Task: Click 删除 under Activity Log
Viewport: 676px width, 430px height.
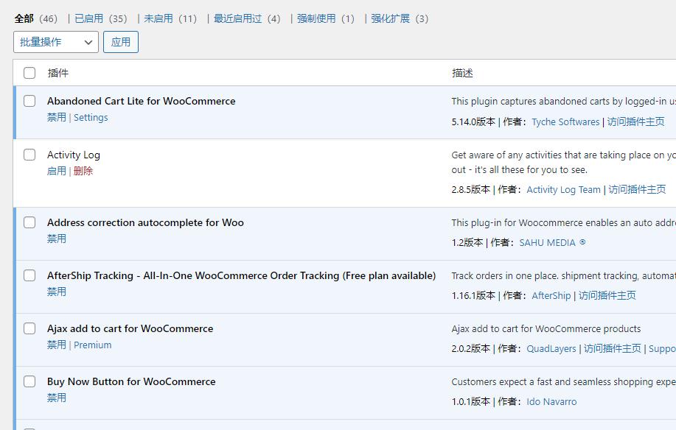Action: click(83, 171)
